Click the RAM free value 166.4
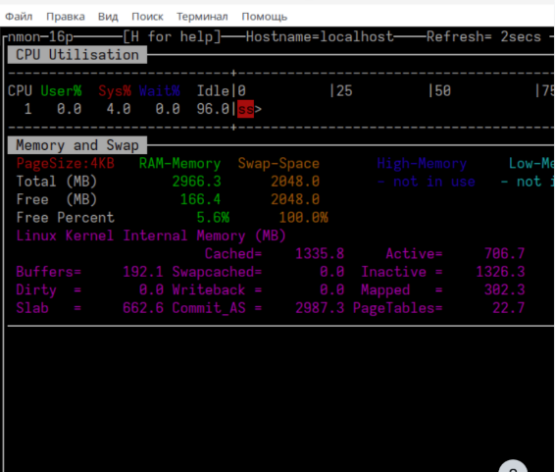This screenshot has height=472, width=555. coord(200,199)
